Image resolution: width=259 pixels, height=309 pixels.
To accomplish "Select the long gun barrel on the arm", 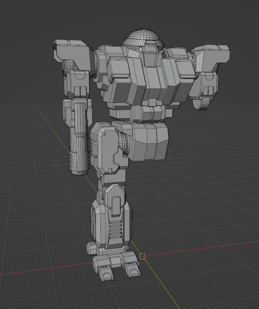I will click(78, 139).
